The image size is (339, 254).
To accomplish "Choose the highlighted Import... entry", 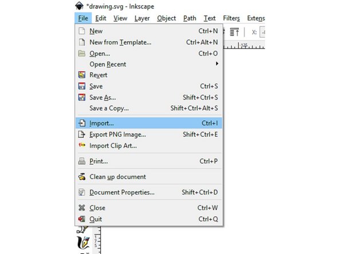I will click(149, 123).
